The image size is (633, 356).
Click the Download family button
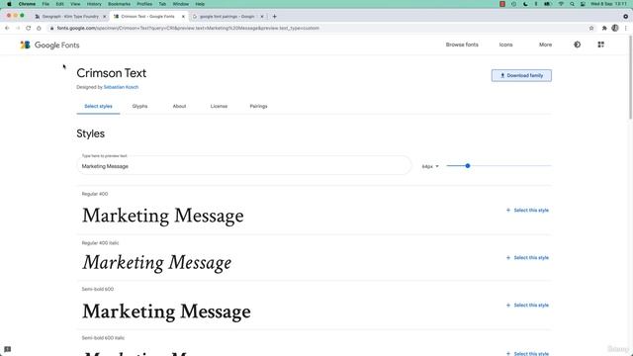[521, 75]
